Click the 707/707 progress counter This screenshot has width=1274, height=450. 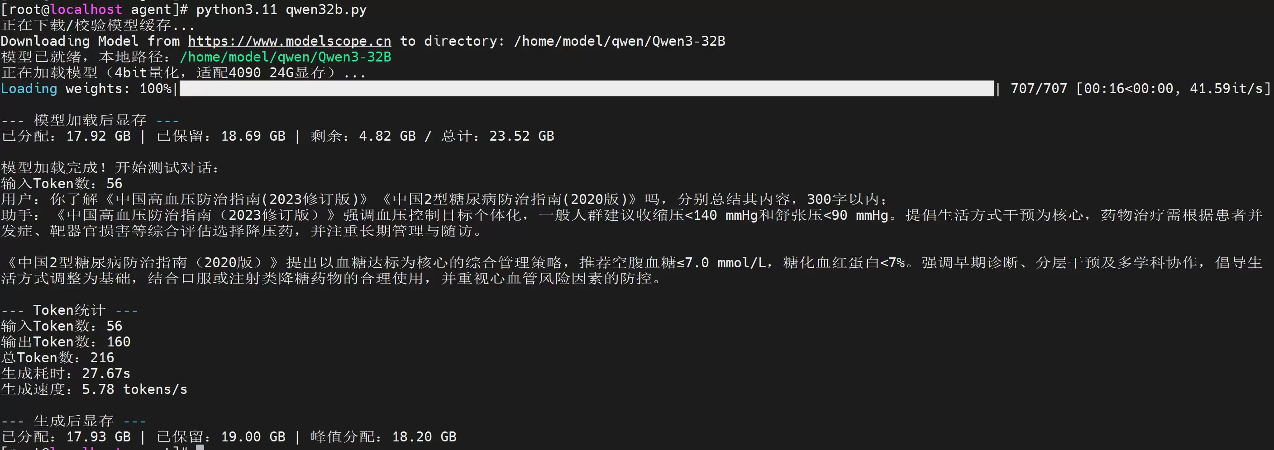[1039, 89]
